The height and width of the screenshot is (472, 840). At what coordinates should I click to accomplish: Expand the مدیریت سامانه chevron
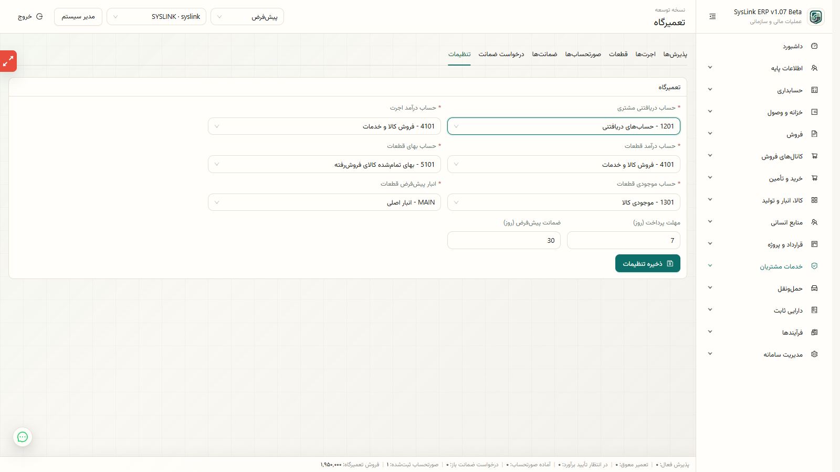710,354
